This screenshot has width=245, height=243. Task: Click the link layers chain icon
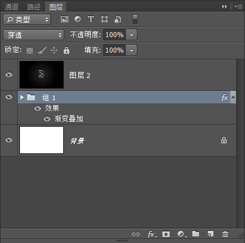136,234
